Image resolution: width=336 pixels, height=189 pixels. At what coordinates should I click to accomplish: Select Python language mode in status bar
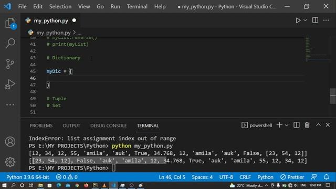pos(265,177)
